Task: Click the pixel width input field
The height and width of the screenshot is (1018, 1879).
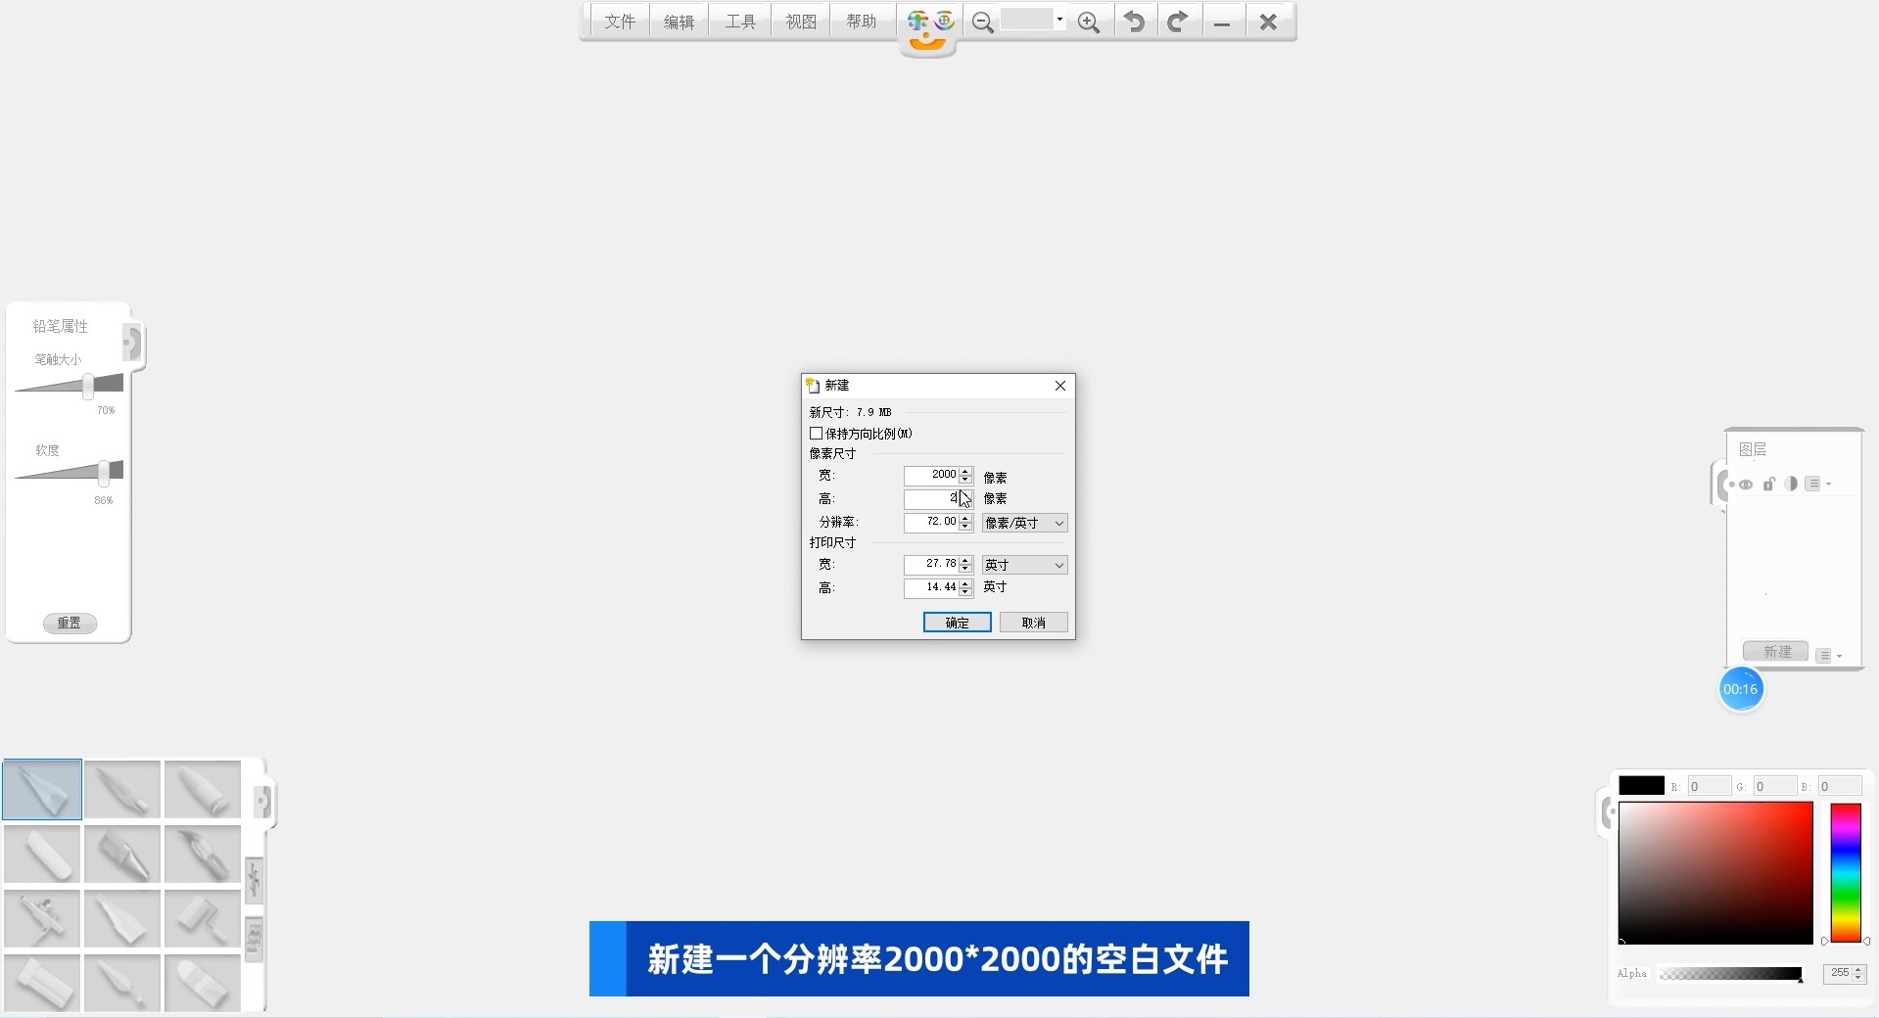Action: (x=930, y=475)
